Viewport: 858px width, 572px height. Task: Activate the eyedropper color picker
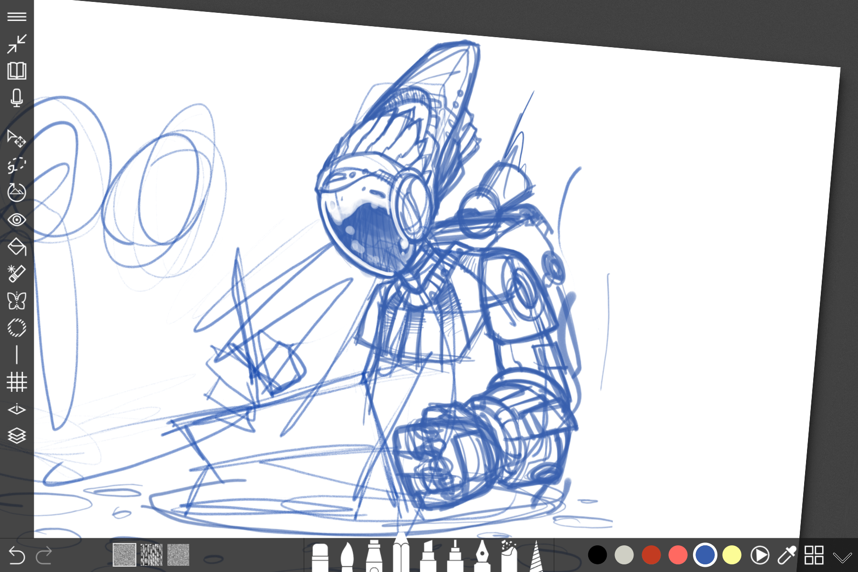786,555
